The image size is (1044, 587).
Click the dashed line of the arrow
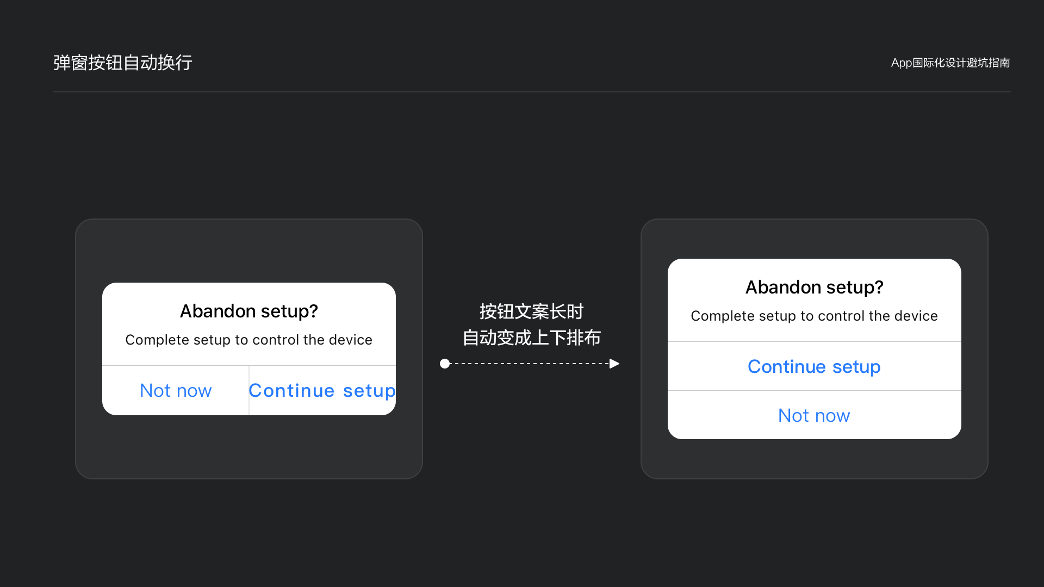(530, 364)
